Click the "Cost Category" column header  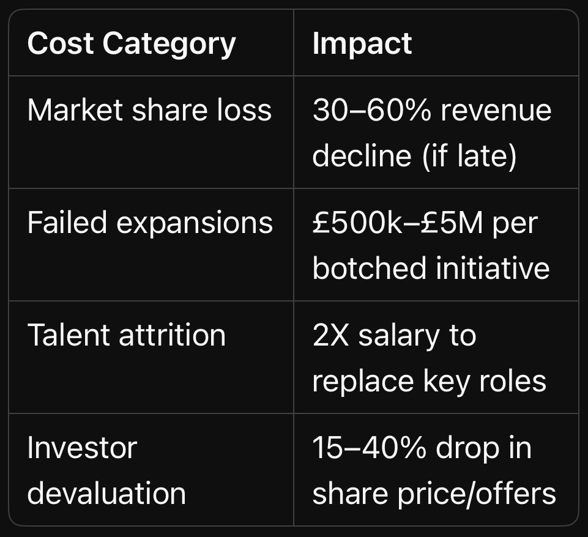(132, 44)
